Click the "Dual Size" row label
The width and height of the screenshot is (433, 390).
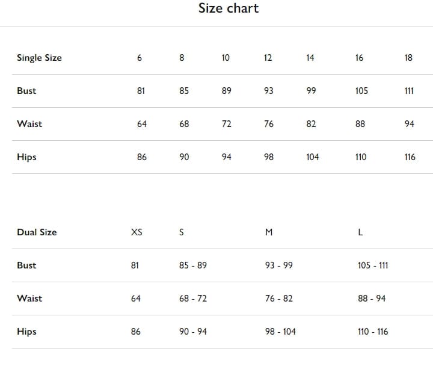(37, 232)
